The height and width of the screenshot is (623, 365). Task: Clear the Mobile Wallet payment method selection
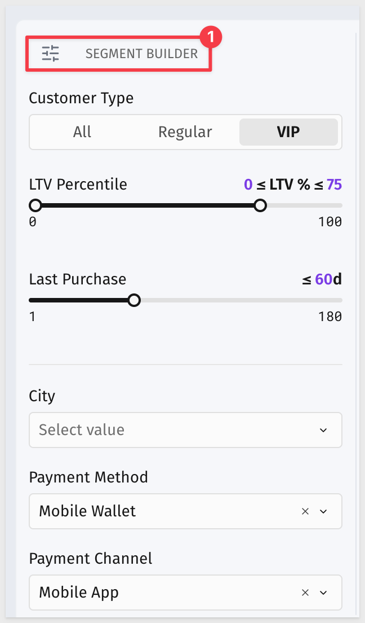(x=305, y=511)
